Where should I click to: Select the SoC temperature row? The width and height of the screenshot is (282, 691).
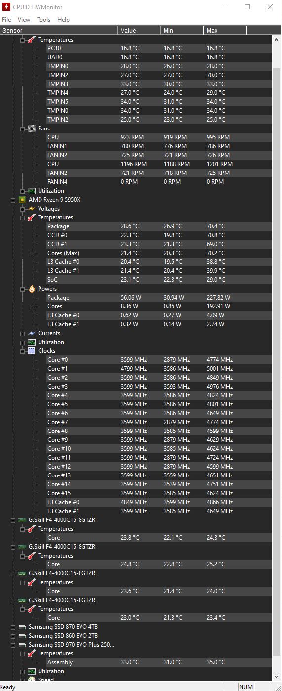click(x=159, y=280)
